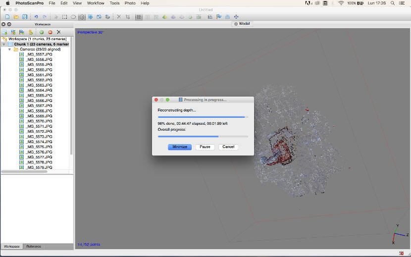This screenshot has width=411, height=257.
Task: Open the Photo menu
Action: click(130, 3)
